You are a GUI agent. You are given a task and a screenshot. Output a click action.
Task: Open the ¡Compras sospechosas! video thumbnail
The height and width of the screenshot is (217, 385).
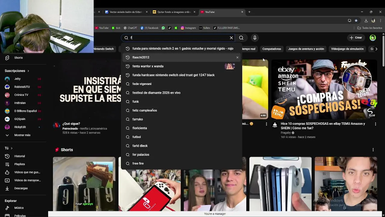(324, 89)
